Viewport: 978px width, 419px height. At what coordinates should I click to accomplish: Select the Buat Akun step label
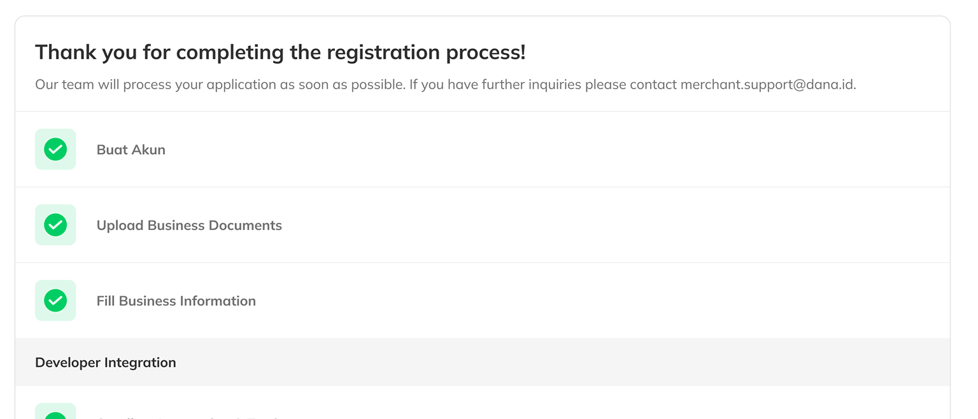click(131, 150)
